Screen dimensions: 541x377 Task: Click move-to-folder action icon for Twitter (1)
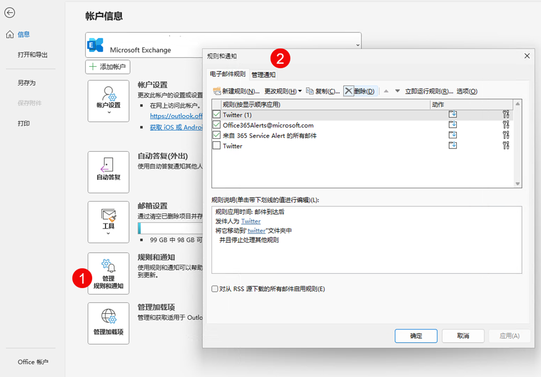click(453, 114)
